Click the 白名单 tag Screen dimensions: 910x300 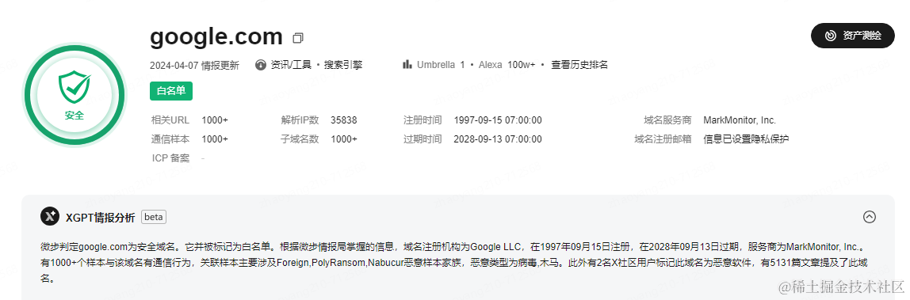171,91
